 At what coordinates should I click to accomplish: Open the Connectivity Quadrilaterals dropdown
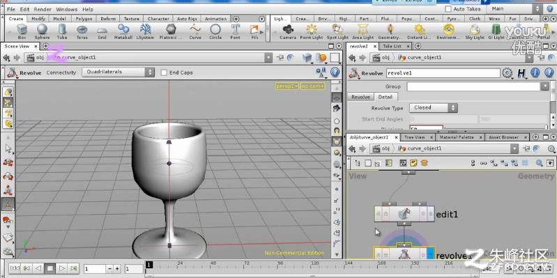[118, 72]
